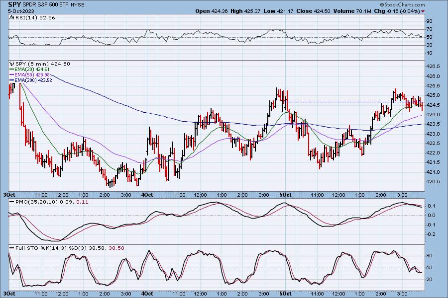Click the 'EMA(50) 423.98' legend text
The height and width of the screenshot is (298, 448).
click(x=32, y=74)
